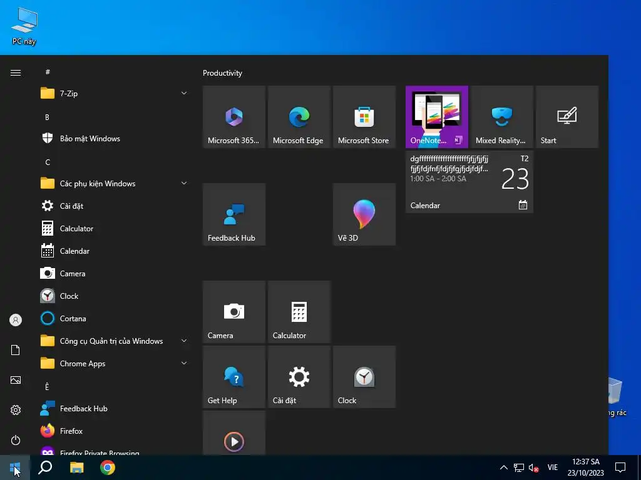The height and width of the screenshot is (480, 641).
Task: Launch the Mixed Reality tile
Action: (x=501, y=117)
